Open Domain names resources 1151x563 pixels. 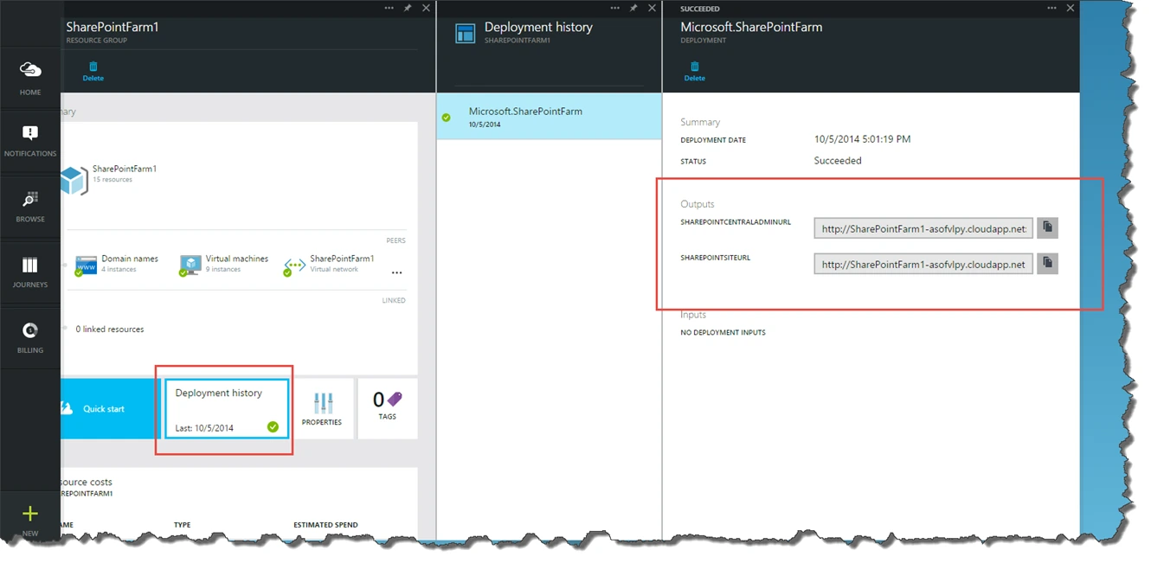(116, 263)
